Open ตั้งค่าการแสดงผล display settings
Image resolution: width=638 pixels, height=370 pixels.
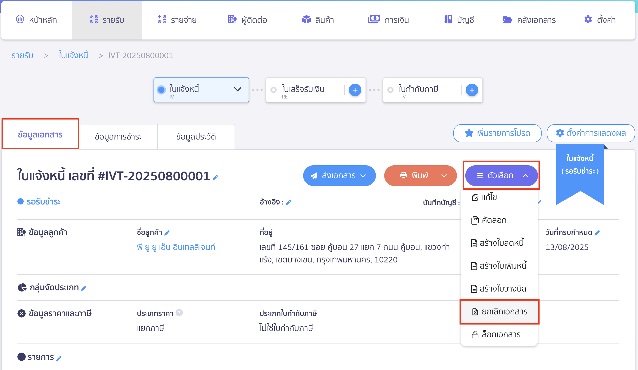[591, 133]
